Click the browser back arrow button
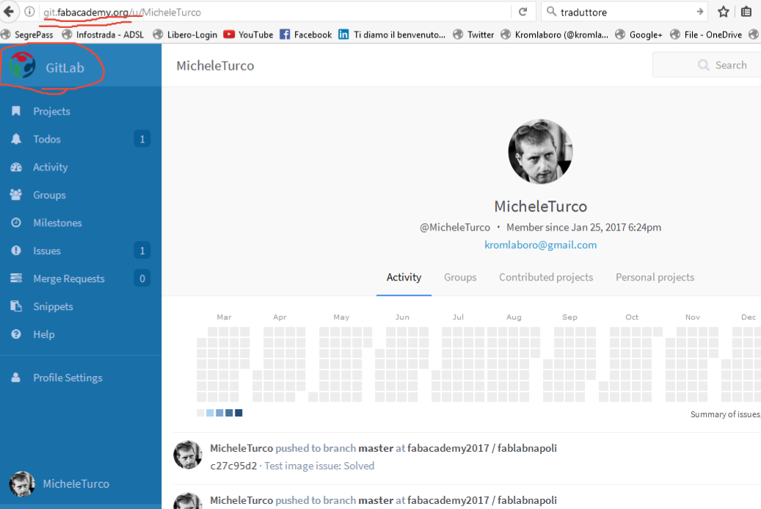The image size is (761, 509). pyautogui.click(x=8, y=11)
